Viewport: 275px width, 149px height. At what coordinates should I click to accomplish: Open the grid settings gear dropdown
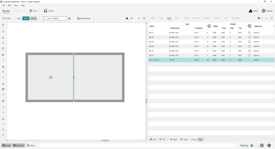(260, 18)
